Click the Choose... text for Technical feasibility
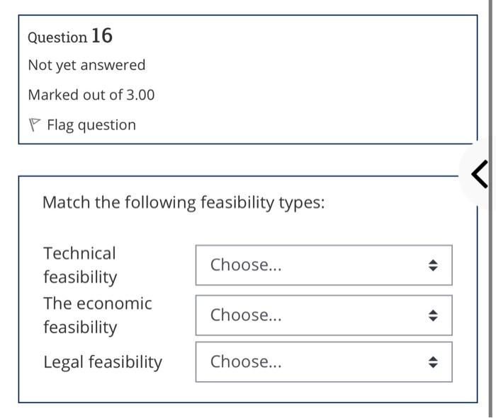The height and width of the screenshot is (418, 496). tap(246, 265)
